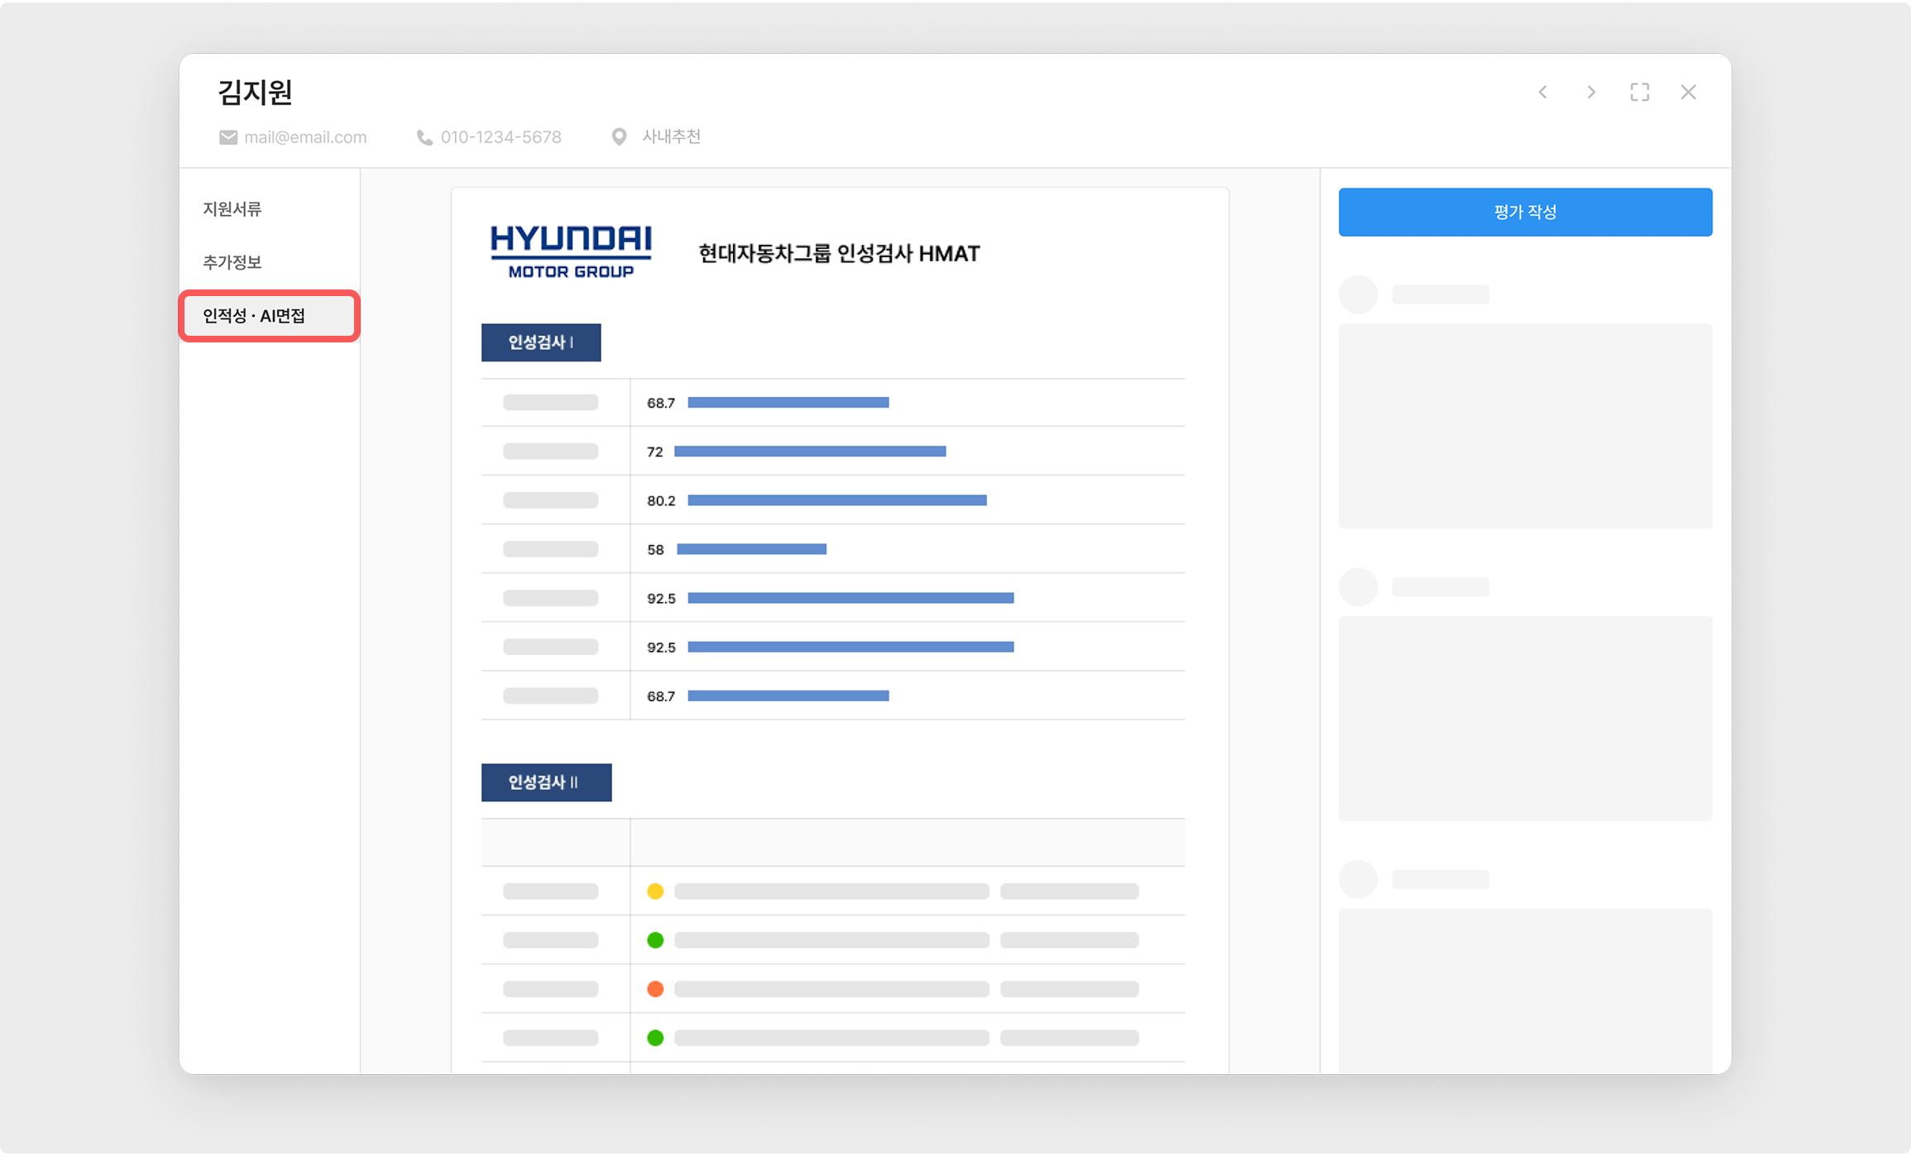The image size is (1911, 1157).
Task: Click the orange status dot
Action: pos(655,988)
